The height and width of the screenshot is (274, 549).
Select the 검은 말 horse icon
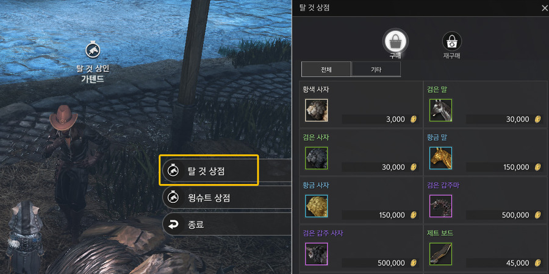pos(440,110)
